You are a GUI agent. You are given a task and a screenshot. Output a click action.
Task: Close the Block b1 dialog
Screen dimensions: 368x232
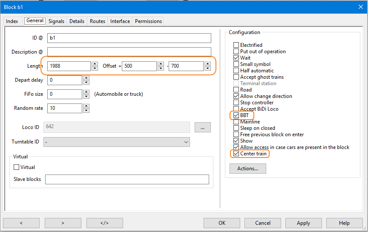(x=361, y=6)
